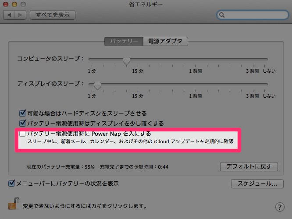This screenshot has width=292, height=219.
Task: Uncheck 可能な場合はハードディスクをスリープさせる
Action: click(x=22, y=113)
